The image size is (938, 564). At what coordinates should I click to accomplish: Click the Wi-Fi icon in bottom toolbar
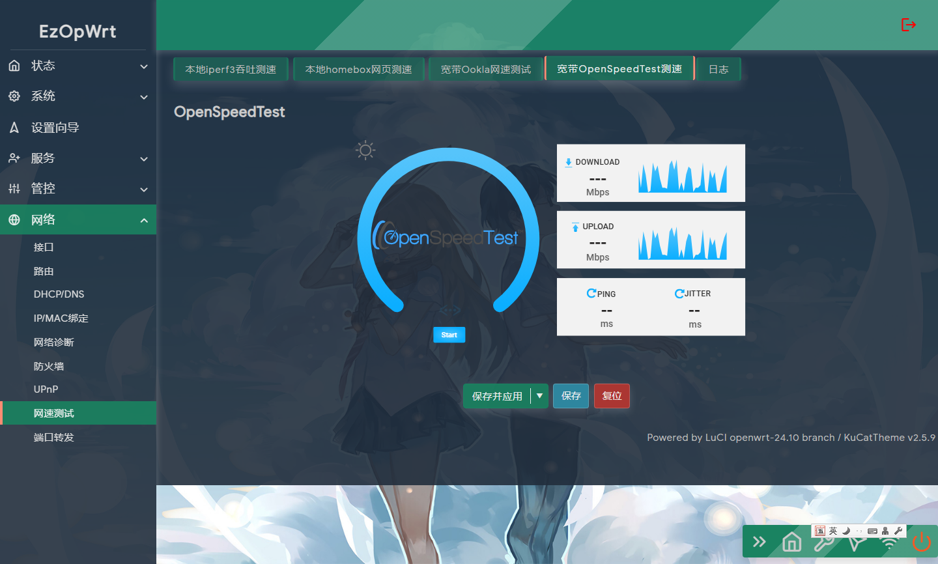pos(889,543)
